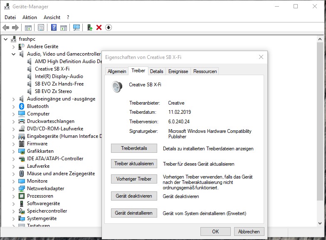The image size is (326, 240).
Task: Click the Monitore display icon
Action: 22,181
